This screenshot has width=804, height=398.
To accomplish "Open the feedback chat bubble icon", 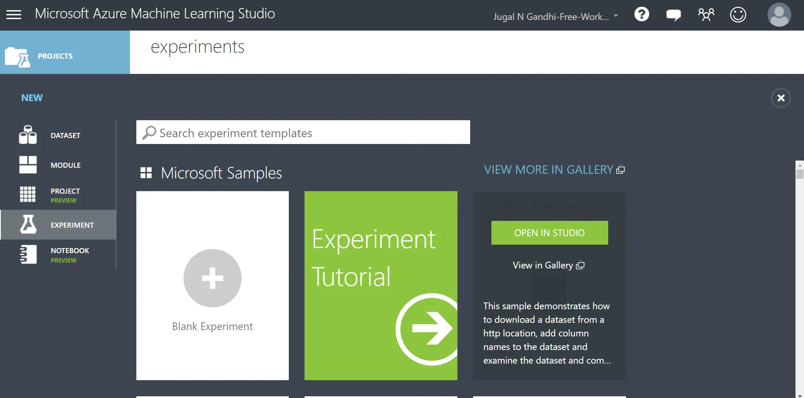I will coord(674,15).
